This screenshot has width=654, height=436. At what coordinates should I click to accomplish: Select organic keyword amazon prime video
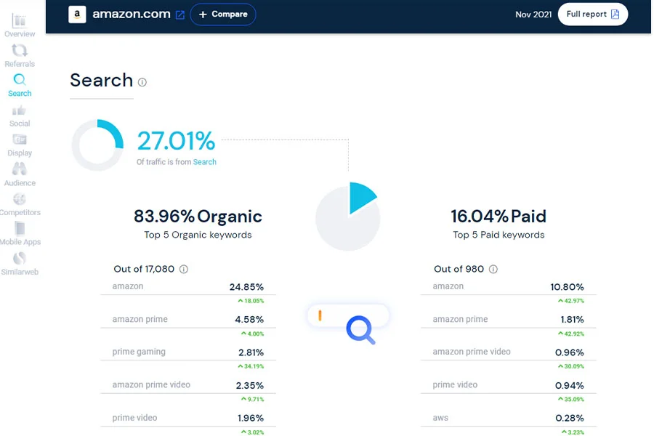pos(187,385)
